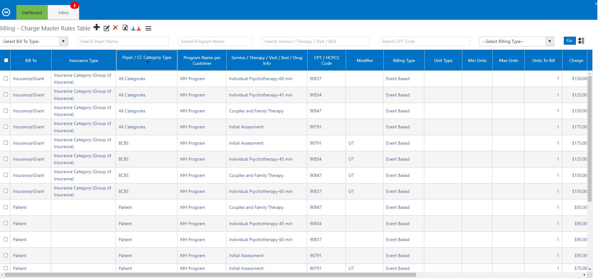Click the plus icon to add rule
This screenshot has width=603, height=278.
coord(97,28)
